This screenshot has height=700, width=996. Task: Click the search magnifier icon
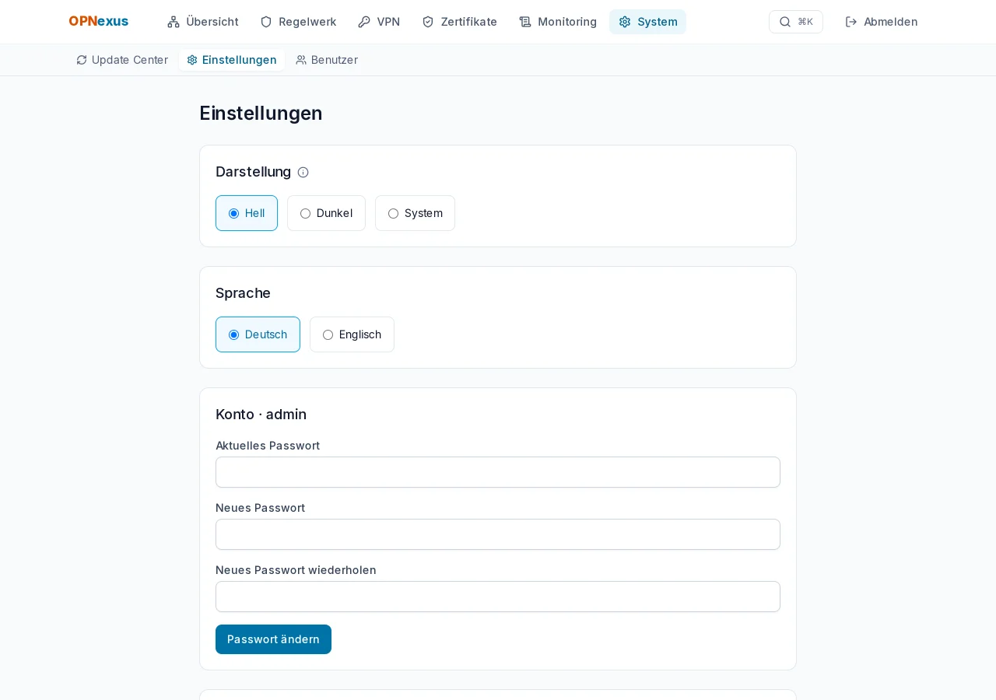tap(785, 22)
